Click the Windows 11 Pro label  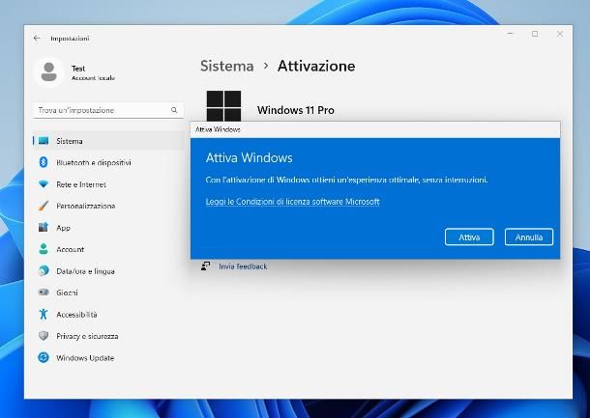pyautogui.click(x=296, y=110)
